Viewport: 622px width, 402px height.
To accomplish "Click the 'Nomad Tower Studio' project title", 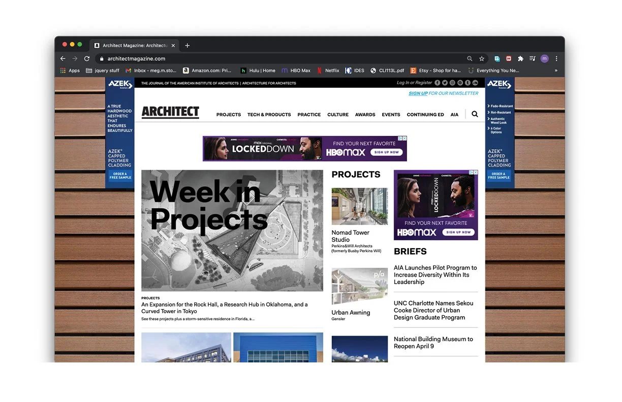I will tap(351, 236).
